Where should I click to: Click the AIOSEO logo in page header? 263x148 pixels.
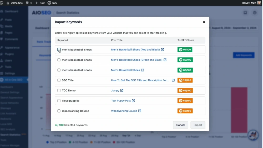click(42, 13)
